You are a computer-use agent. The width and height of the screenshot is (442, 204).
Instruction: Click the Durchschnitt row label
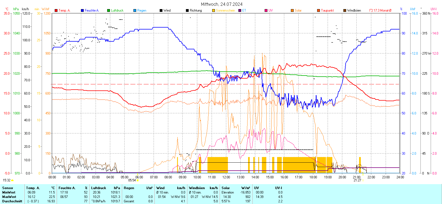click(12, 201)
